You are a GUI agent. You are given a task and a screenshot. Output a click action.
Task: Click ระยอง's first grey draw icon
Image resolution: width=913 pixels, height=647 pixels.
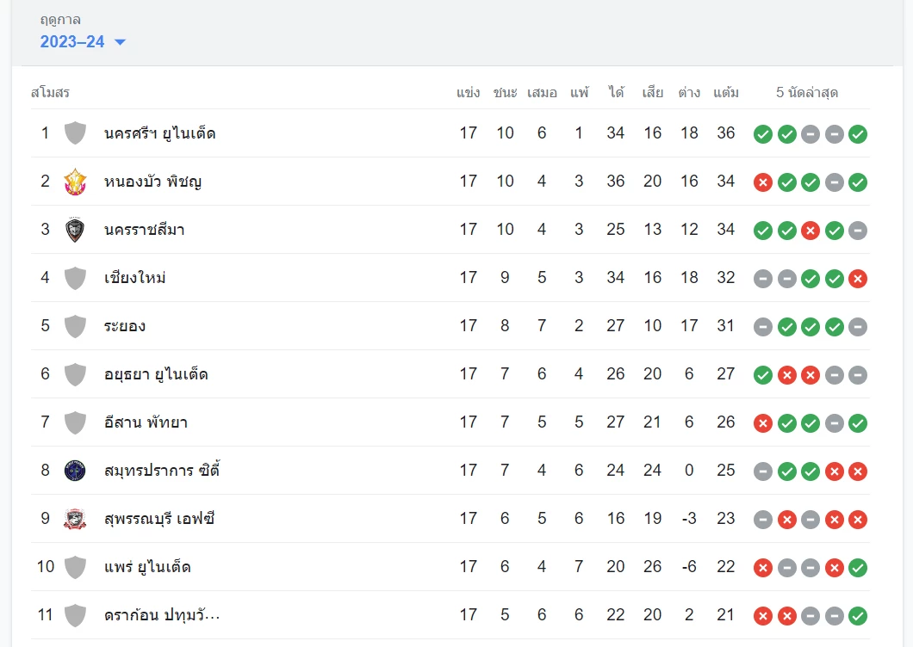[x=762, y=327]
